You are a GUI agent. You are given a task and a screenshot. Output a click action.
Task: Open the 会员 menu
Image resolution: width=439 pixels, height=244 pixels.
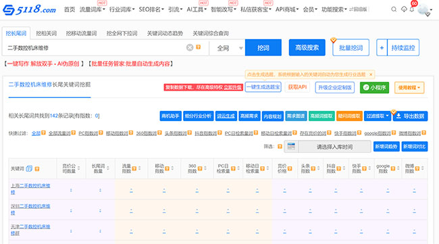(x=310, y=9)
